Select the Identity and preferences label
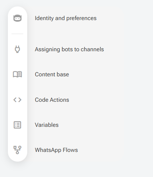The height and width of the screenshot is (177, 153). pos(66,18)
